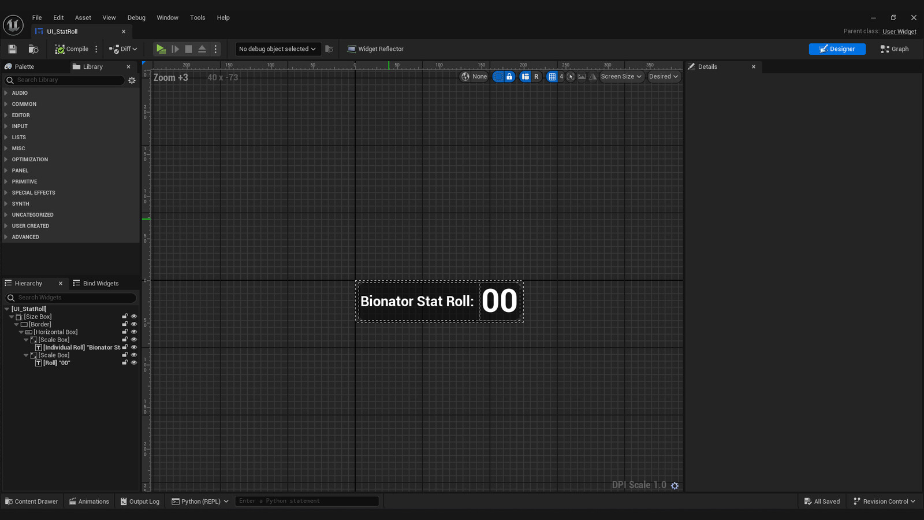Image resolution: width=924 pixels, height=520 pixels.
Task: Open the Desired size mode dropdown
Action: pos(664,77)
